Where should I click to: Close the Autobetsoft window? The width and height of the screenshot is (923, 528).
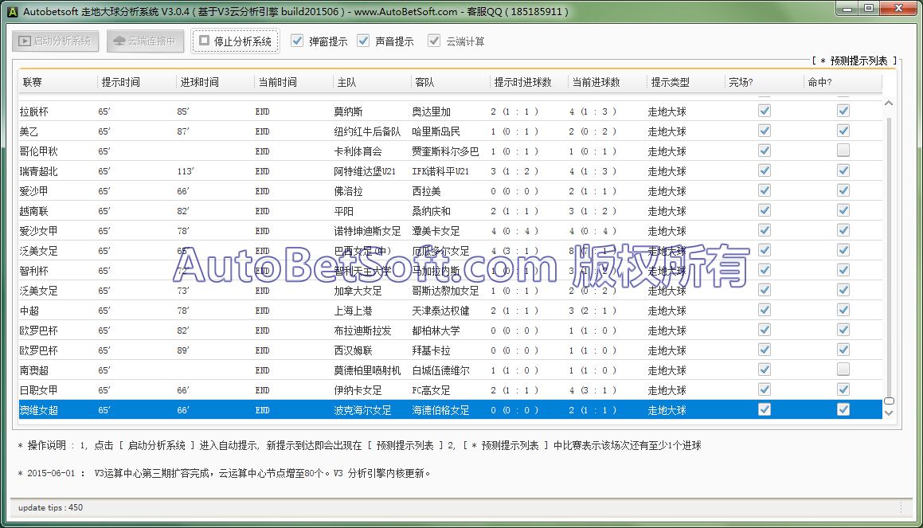tap(899, 9)
